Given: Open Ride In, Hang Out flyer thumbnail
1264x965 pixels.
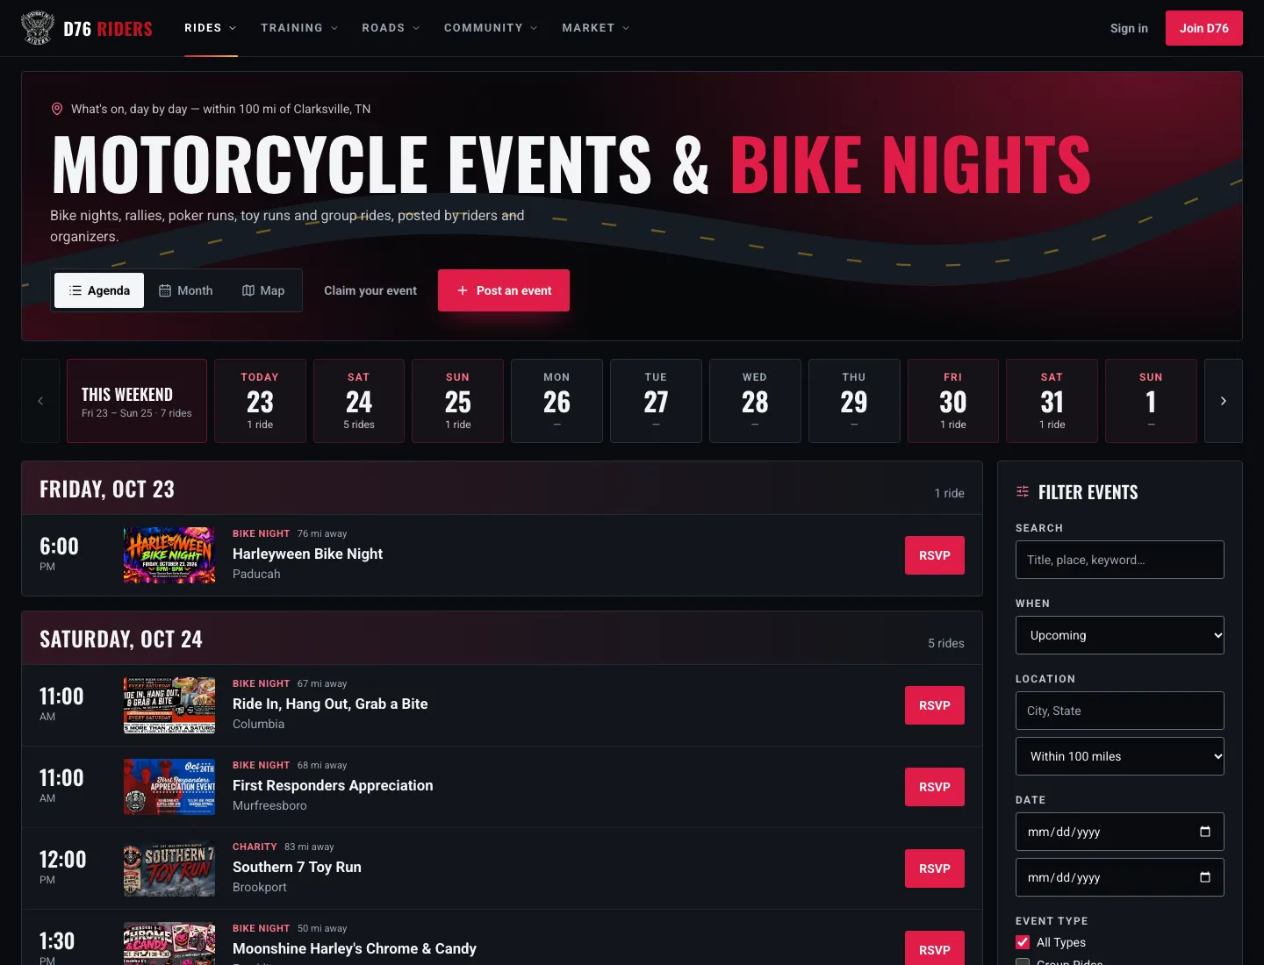Looking at the screenshot, I should (x=169, y=705).
